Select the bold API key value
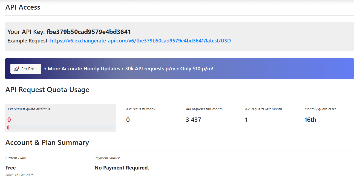 88,32
